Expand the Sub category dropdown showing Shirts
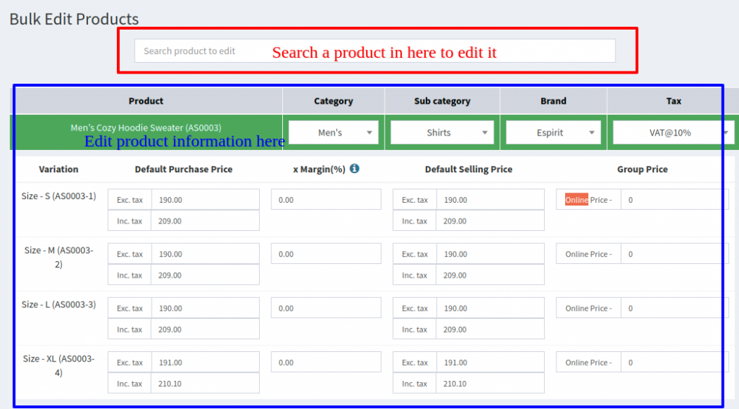739x409 pixels. 442,133
